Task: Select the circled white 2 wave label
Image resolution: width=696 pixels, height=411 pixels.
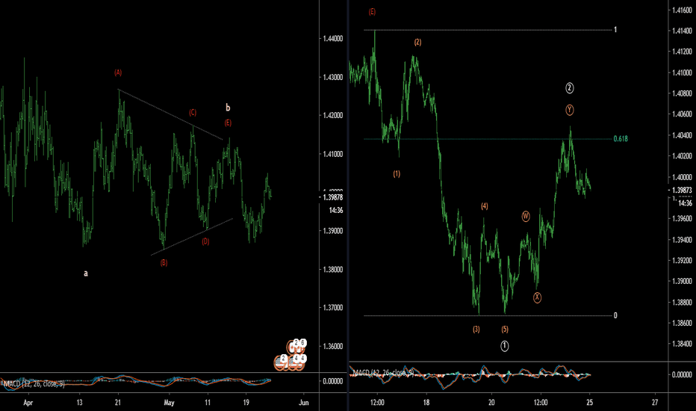Action: [570, 88]
